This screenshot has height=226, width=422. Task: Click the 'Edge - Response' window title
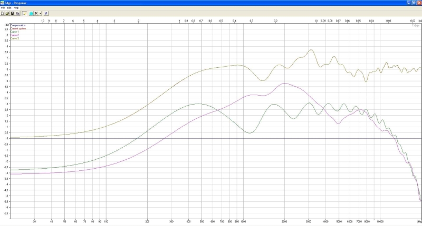pyautogui.click(x=15, y=3)
